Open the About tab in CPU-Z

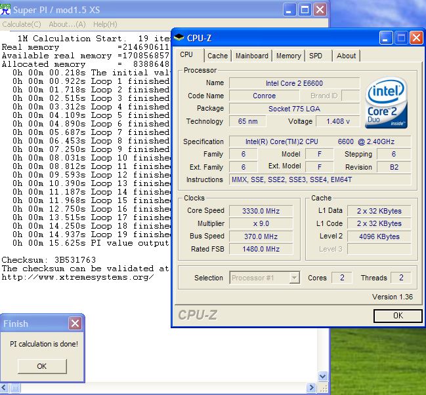(346, 56)
